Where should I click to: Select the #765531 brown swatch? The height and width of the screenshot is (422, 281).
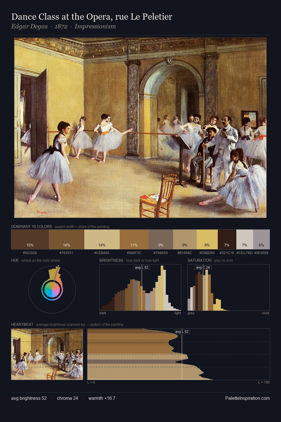tap(67, 239)
